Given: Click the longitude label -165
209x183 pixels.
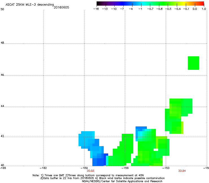Looking at the screenshot, I should coord(3,168).
